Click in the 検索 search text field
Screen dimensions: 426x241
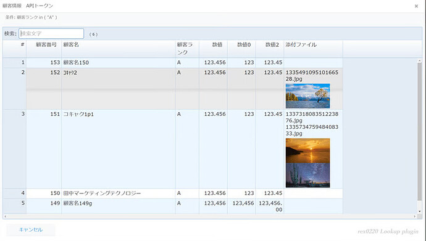(51, 34)
